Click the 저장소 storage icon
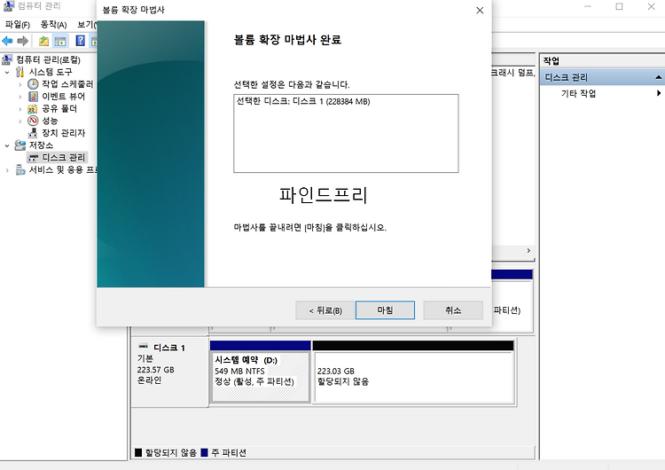This screenshot has height=470, width=665. 20,145
